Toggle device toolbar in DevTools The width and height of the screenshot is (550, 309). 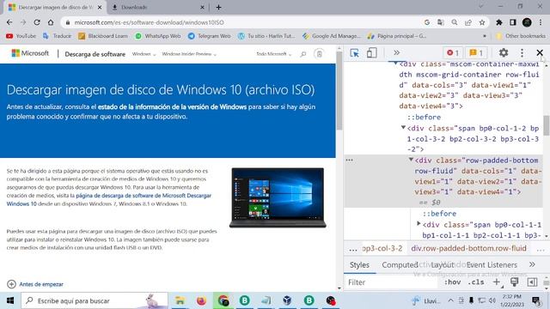(x=371, y=53)
